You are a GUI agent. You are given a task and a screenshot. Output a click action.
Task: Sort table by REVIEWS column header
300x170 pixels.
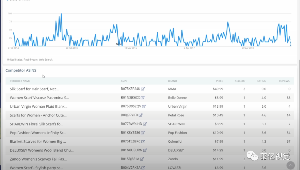(x=284, y=81)
